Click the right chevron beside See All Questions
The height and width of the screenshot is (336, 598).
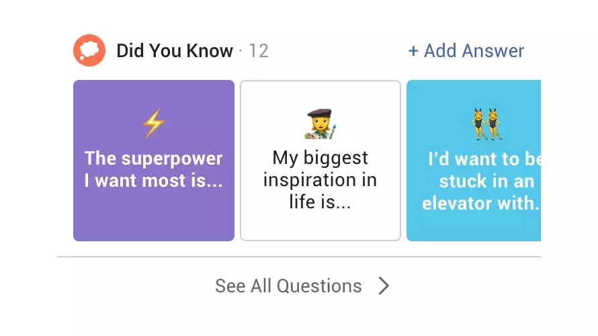click(384, 286)
